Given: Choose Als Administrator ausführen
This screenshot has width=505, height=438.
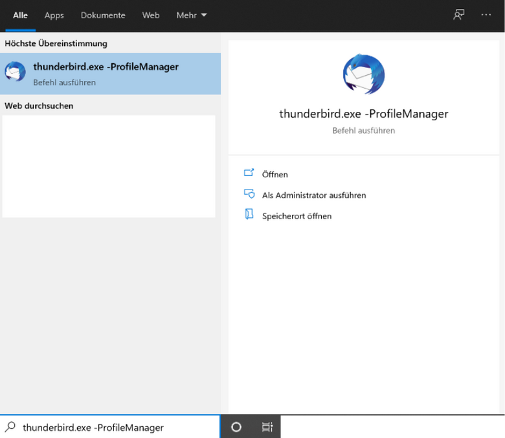Looking at the screenshot, I should [314, 195].
